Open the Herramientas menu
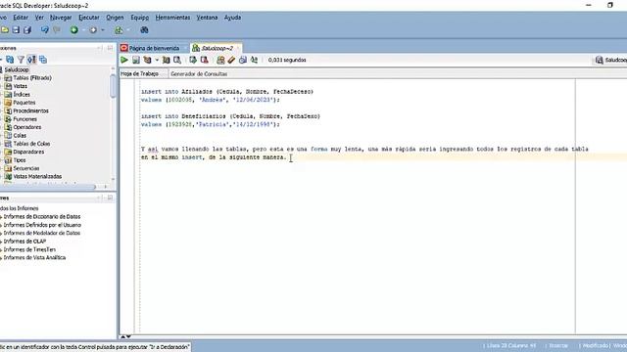Screen dimensions: 627x352 (x=172, y=18)
